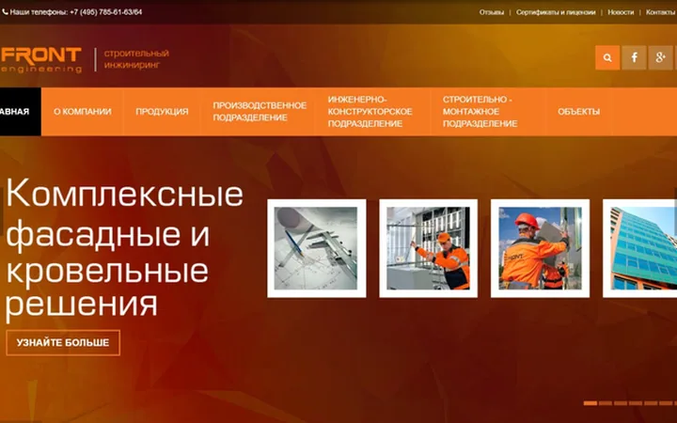Screen dimensions: 677x423
Task: Open the Новости link
Action: click(621, 12)
